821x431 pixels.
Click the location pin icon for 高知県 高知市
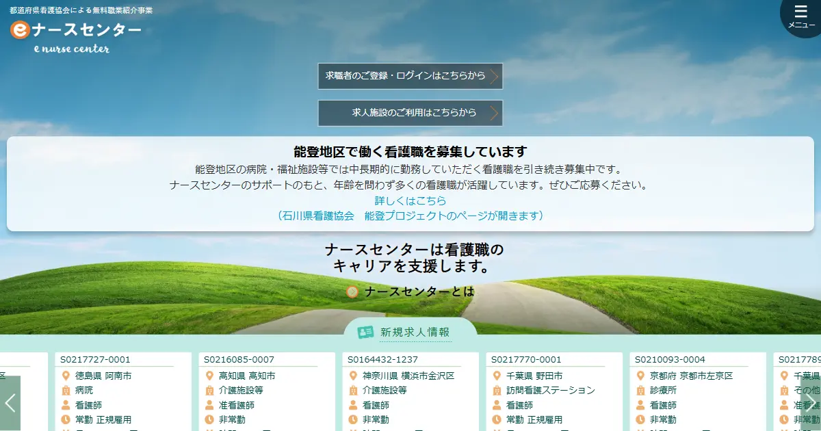pyautogui.click(x=210, y=376)
